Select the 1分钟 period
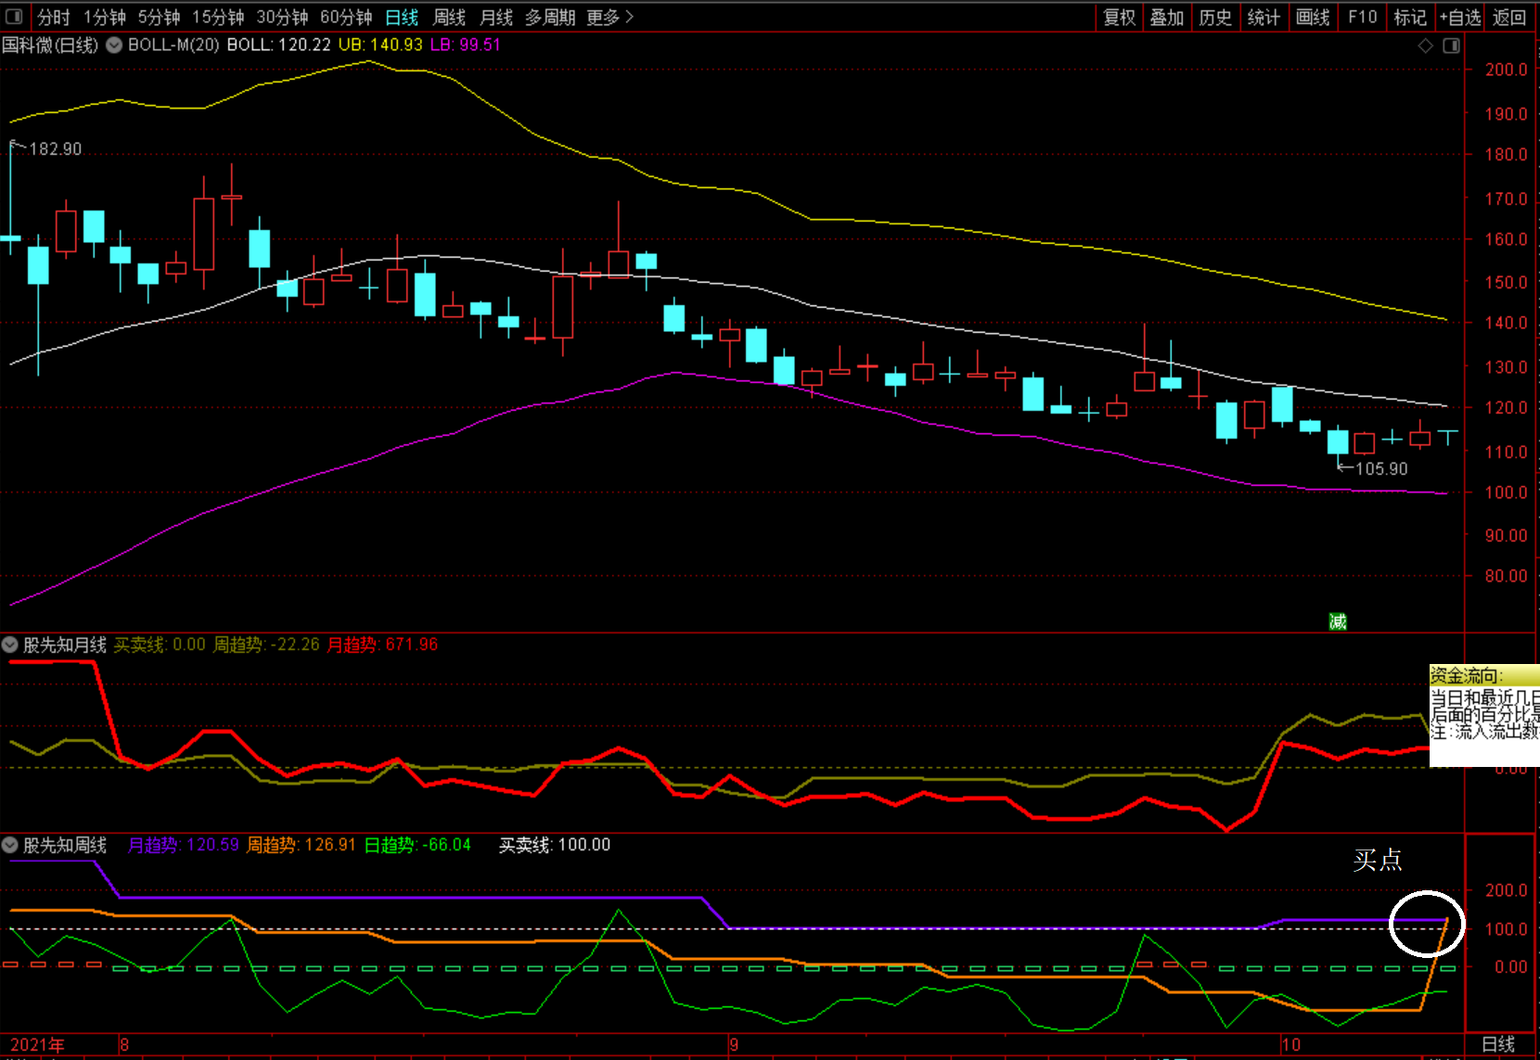1540x1060 pixels. (105, 17)
